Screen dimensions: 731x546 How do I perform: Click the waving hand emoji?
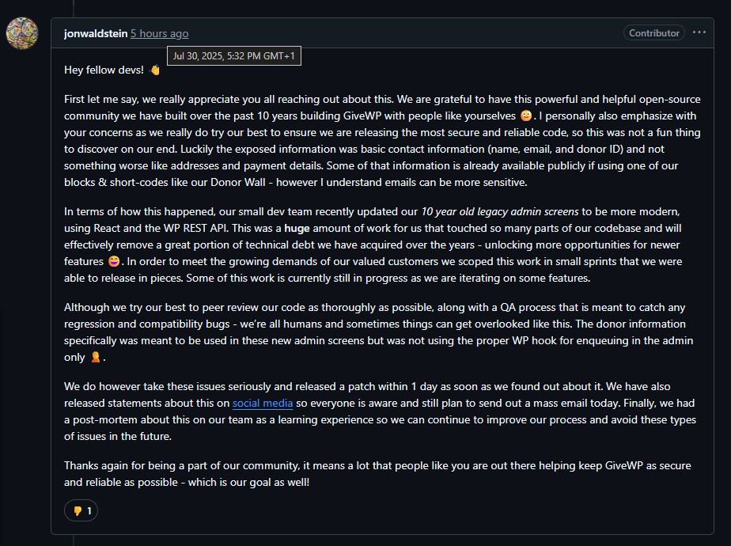pyautogui.click(x=155, y=70)
